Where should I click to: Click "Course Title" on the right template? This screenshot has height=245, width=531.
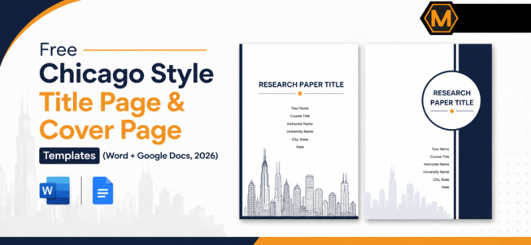(x=439, y=157)
